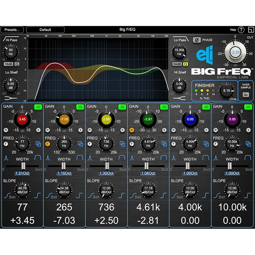Click the gray 14 % THD indicator

(x=213, y=90)
